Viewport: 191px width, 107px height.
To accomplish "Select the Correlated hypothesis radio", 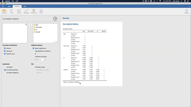I will (x=5, y=67).
